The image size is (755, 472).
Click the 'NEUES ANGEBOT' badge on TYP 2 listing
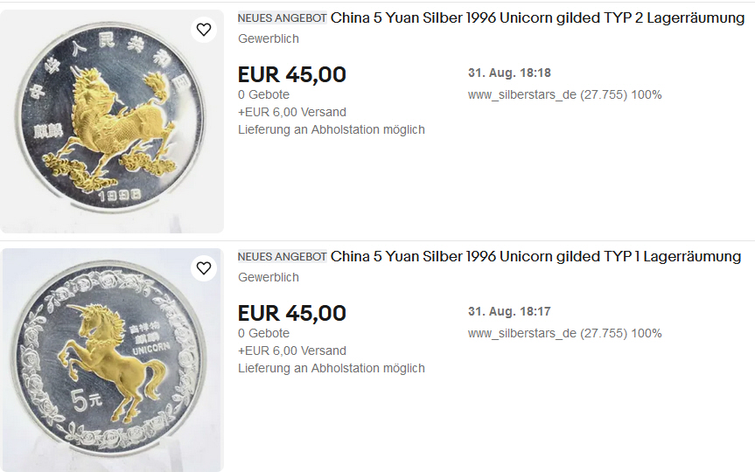282,18
